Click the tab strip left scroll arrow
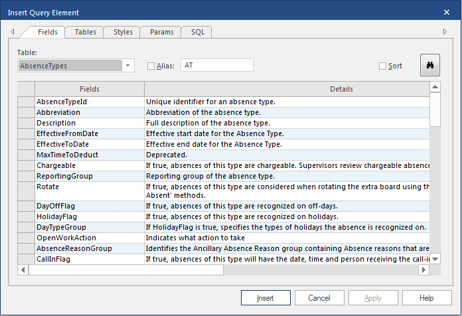 pyautogui.click(x=13, y=31)
